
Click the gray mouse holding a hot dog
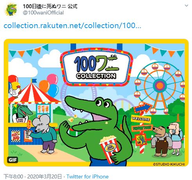pyautogui.click(x=43, y=134)
